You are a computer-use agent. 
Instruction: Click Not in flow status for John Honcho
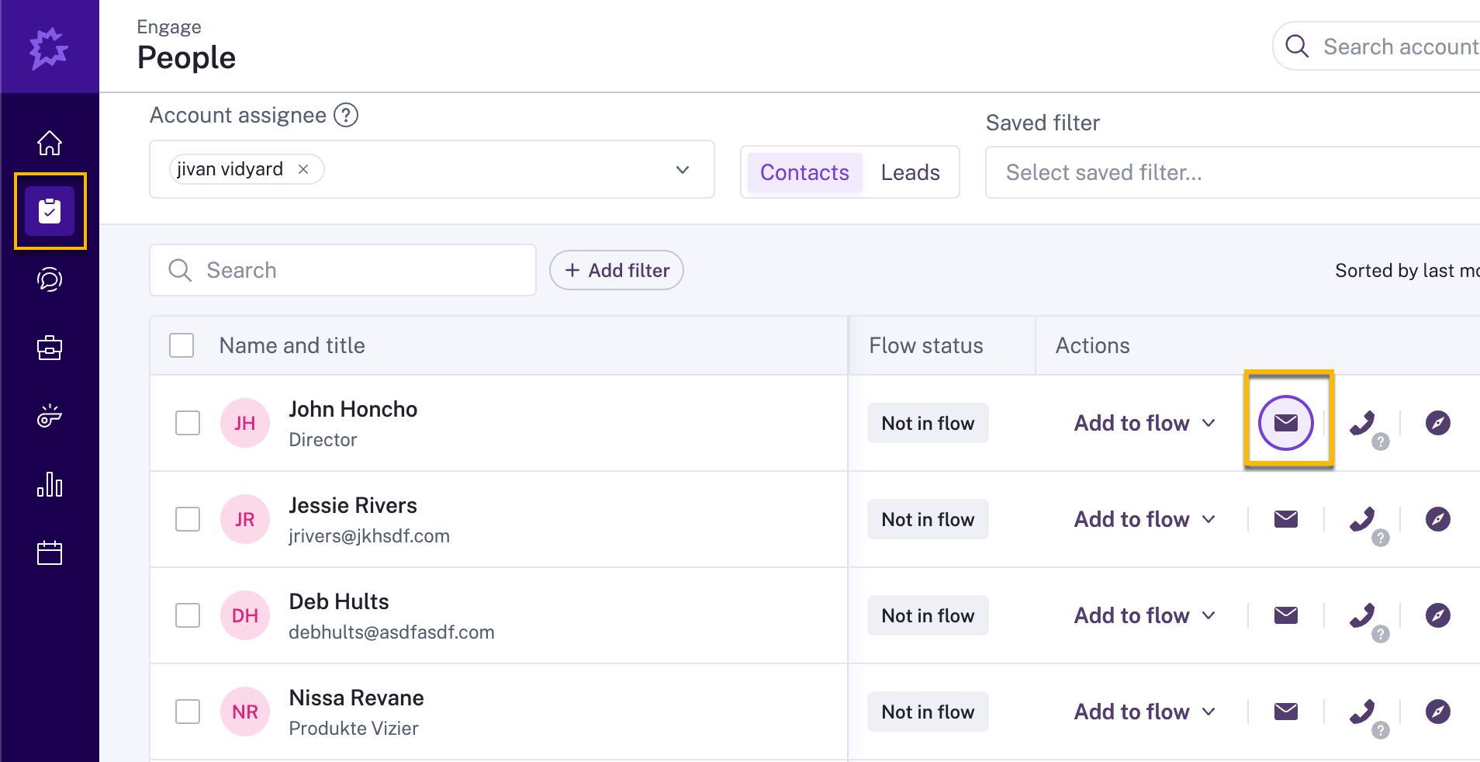tap(928, 423)
